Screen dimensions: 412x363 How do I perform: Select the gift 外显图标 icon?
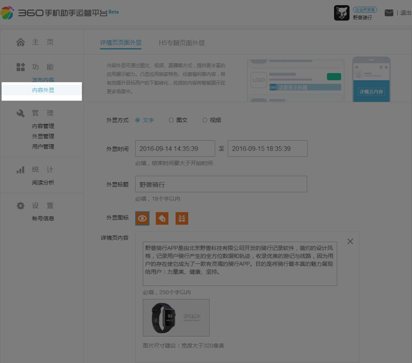[x=182, y=218]
